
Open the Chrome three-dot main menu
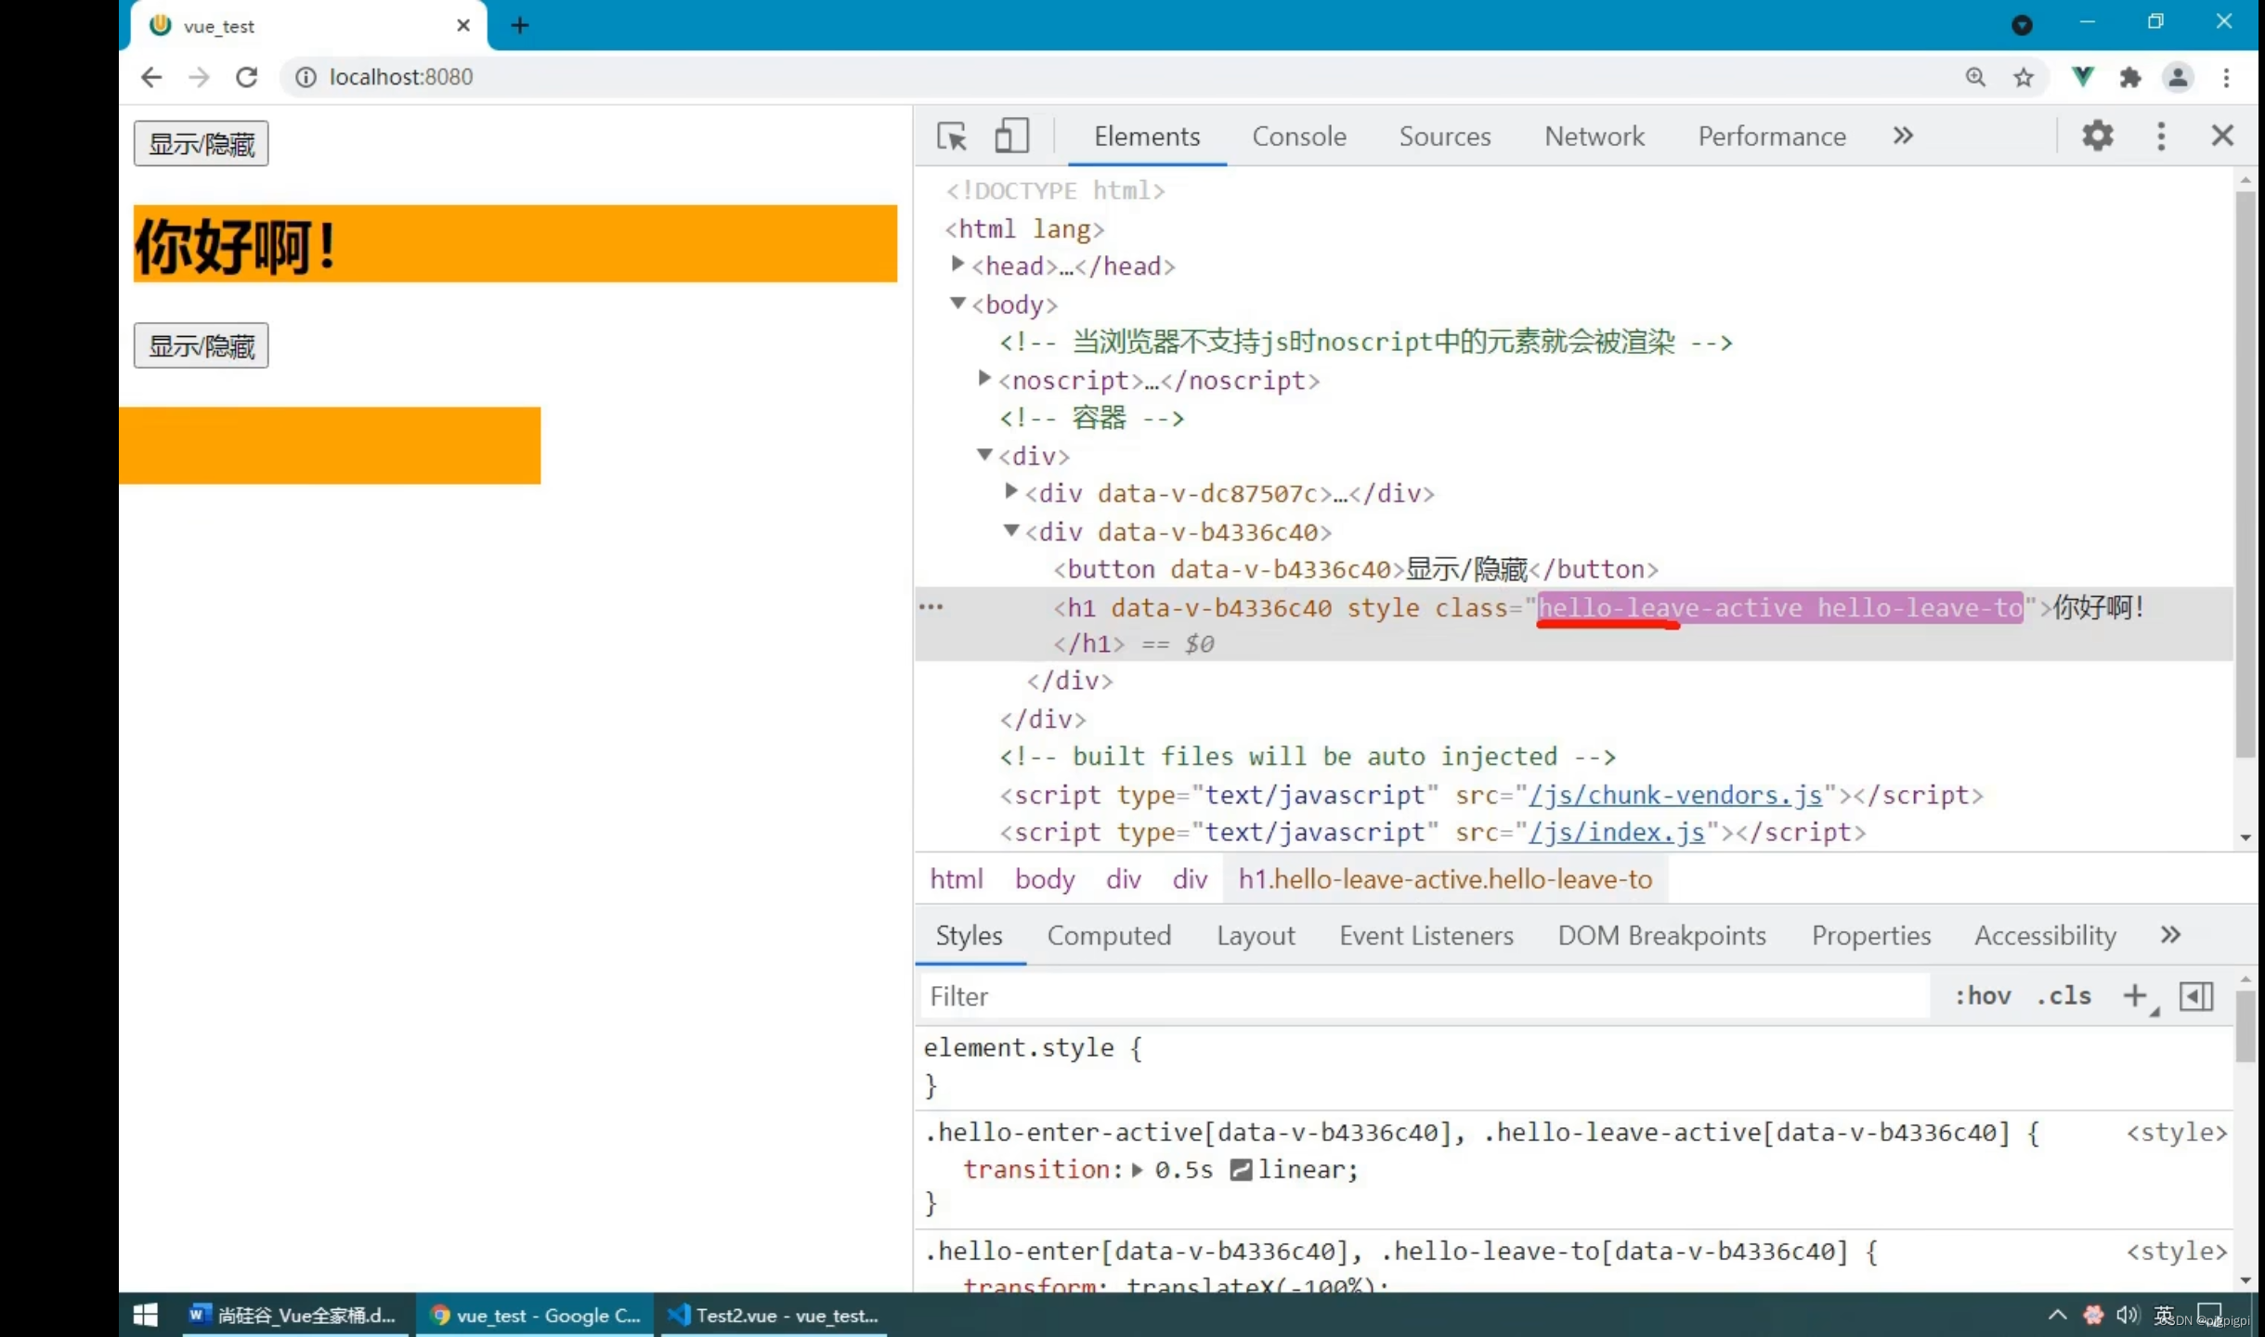pos(2226,77)
